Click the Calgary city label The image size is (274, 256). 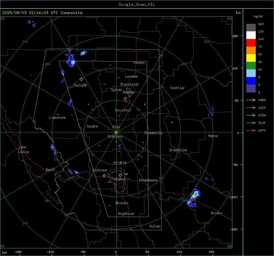pos(119,179)
